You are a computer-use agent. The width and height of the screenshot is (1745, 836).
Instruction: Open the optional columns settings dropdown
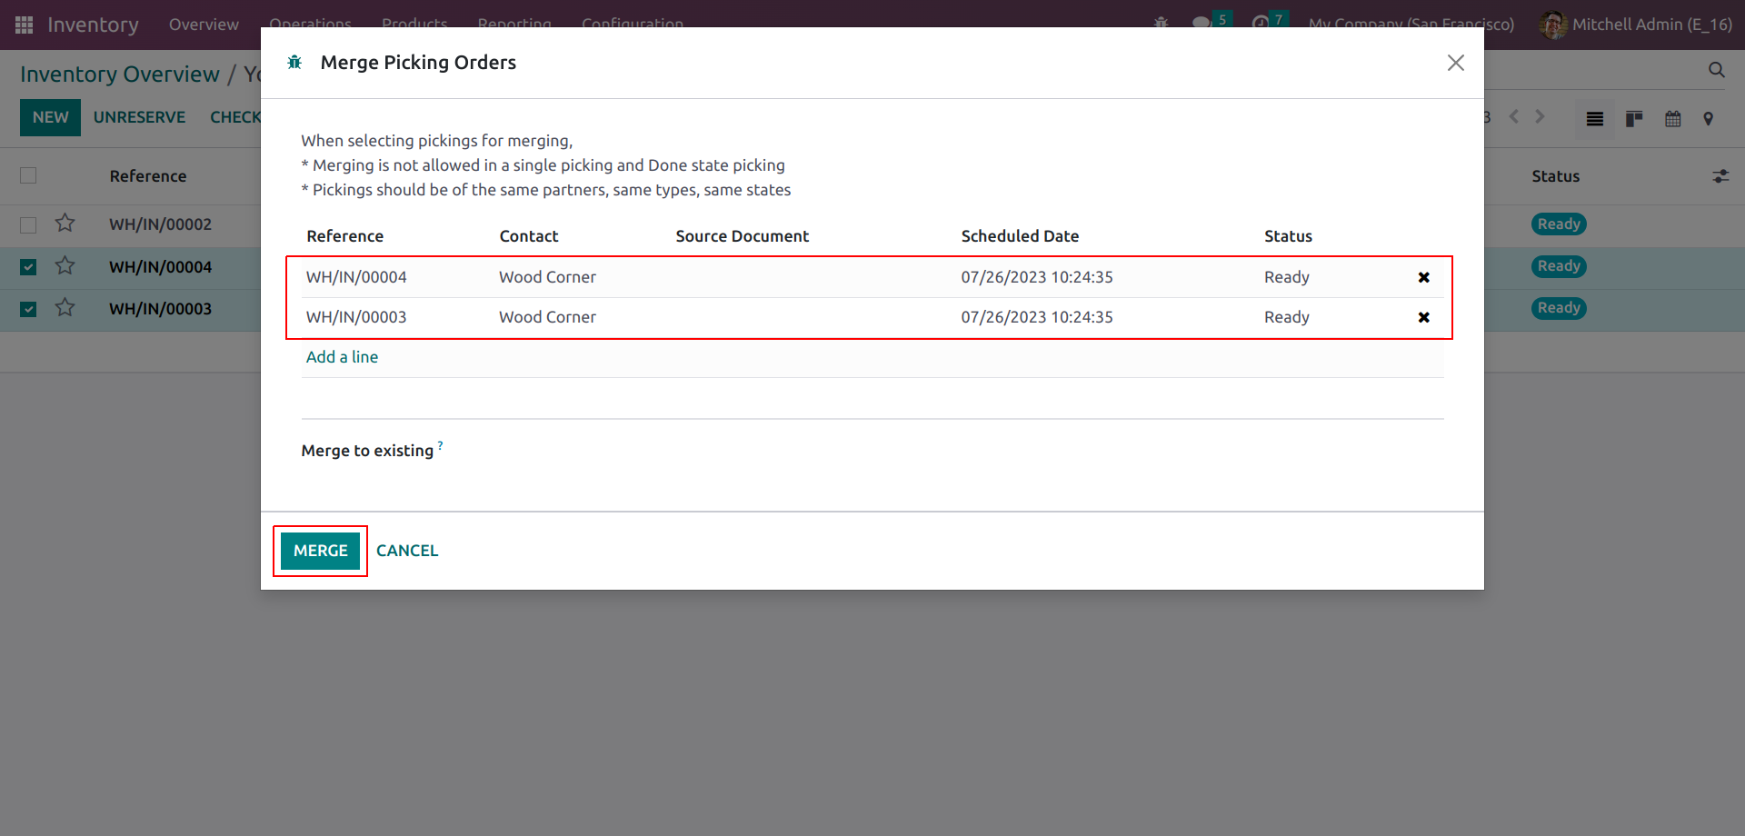[x=1720, y=176]
